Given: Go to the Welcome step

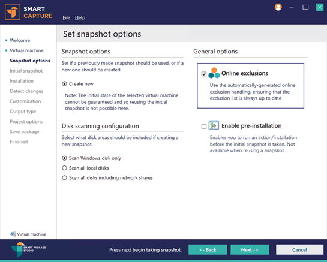Looking at the screenshot, I should [20, 40].
